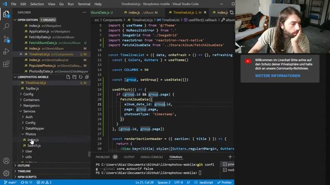Click Ln 21, Col 29 cursor position

144,182
